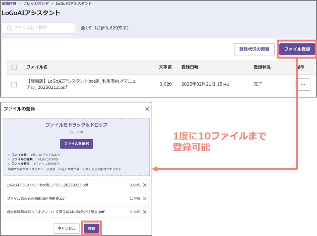Focus the ファイル名で検索 search field
This screenshot has height=236, width=317.
tap(38, 28)
